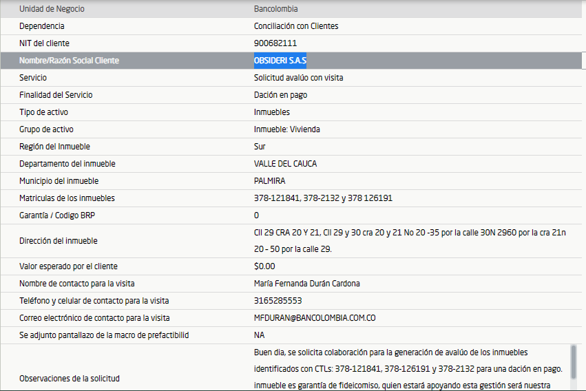Click the contact phone number 3165285553
This screenshot has height=391, width=586.
tap(278, 301)
